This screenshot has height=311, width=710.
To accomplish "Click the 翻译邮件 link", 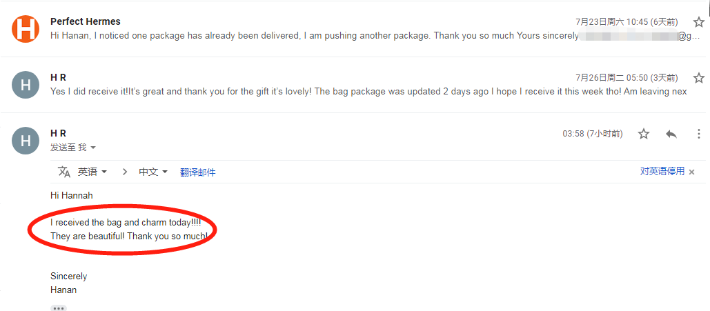I will point(198,172).
